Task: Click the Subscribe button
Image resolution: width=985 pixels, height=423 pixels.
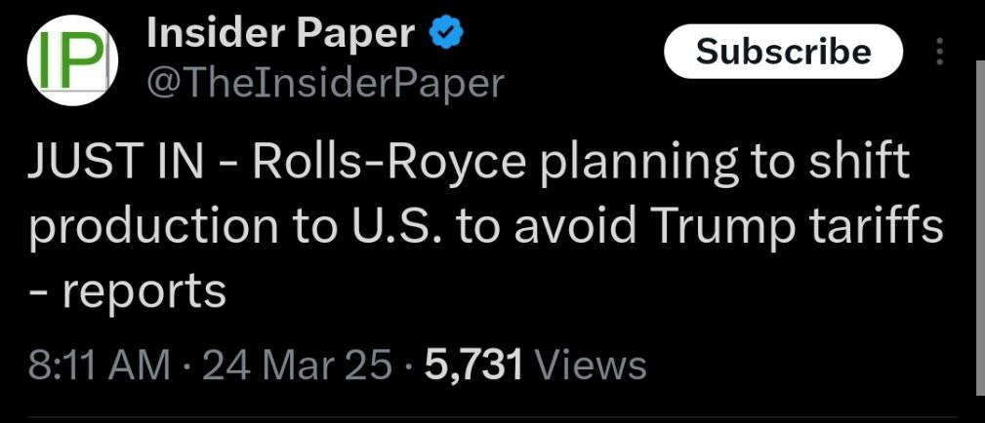Action: [783, 52]
